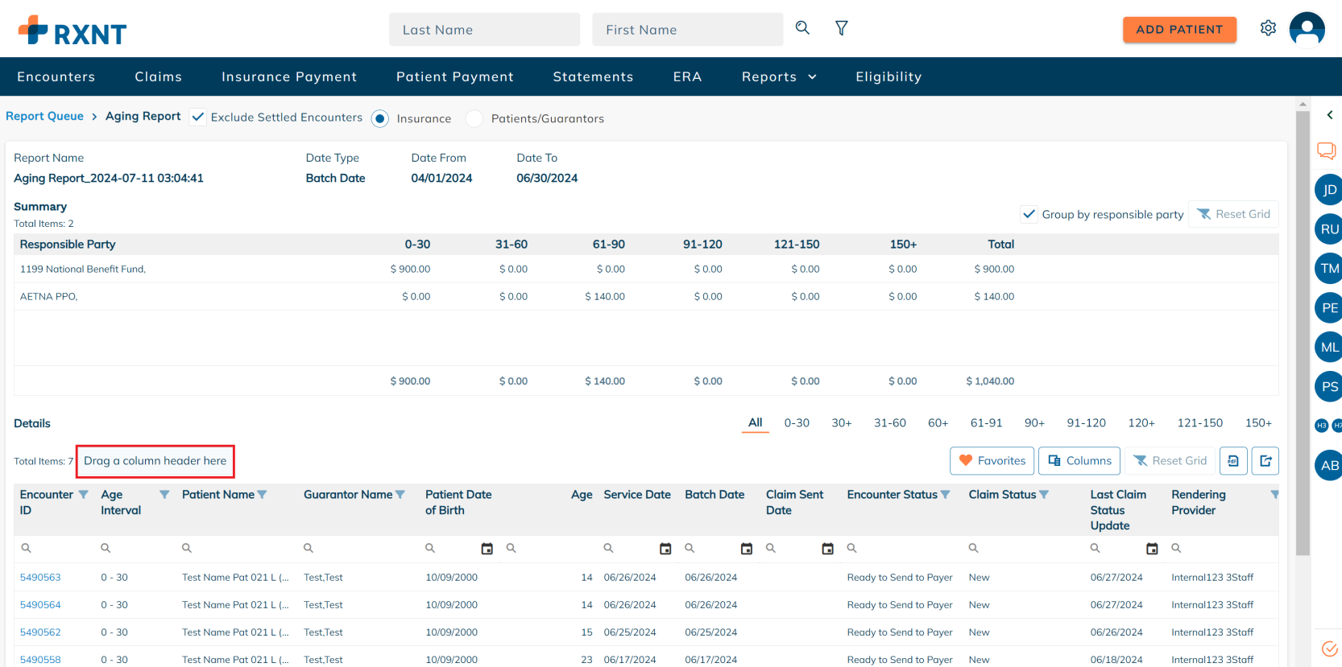The image size is (1342, 667).
Task: Open the Patient Name column filter
Action: click(x=262, y=495)
